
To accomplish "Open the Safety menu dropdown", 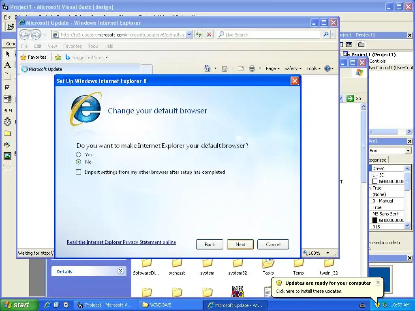I will coord(293,68).
